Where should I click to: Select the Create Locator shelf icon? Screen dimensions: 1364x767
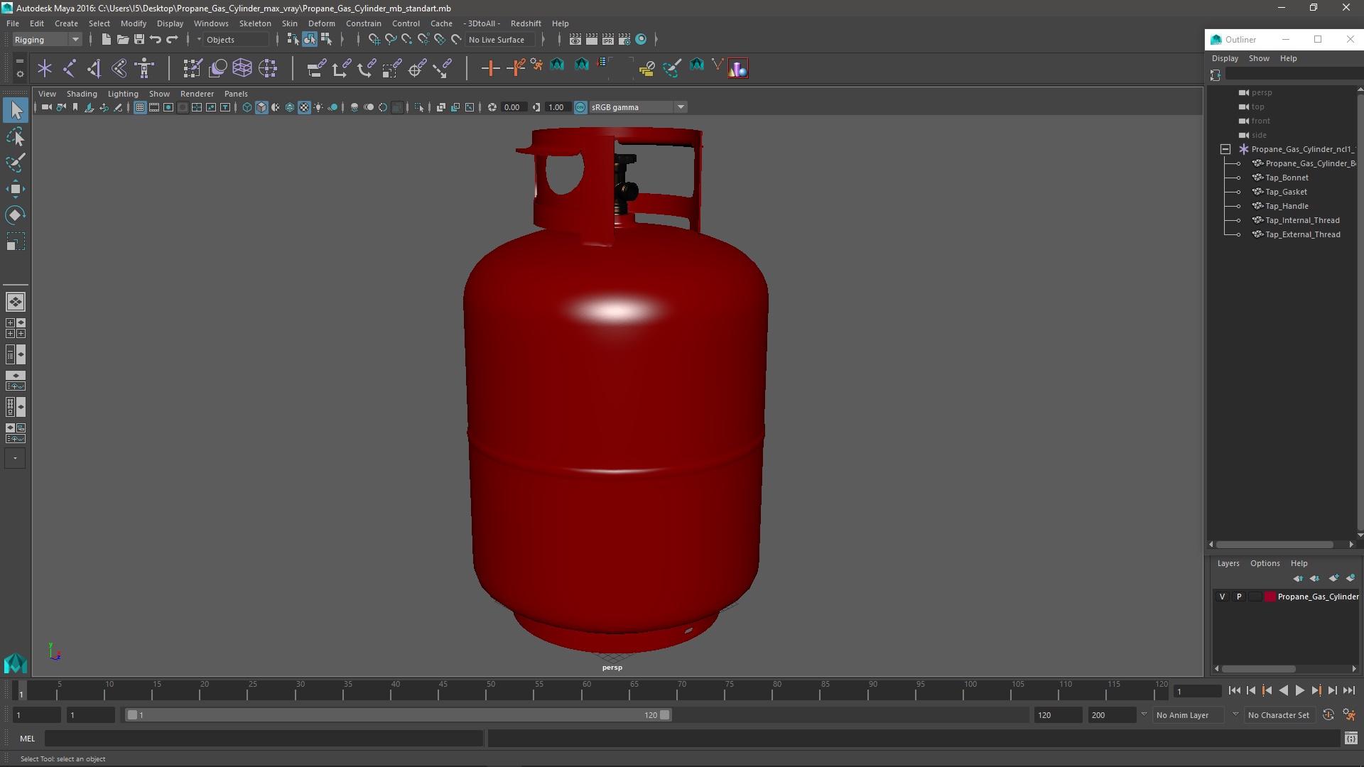45,68
